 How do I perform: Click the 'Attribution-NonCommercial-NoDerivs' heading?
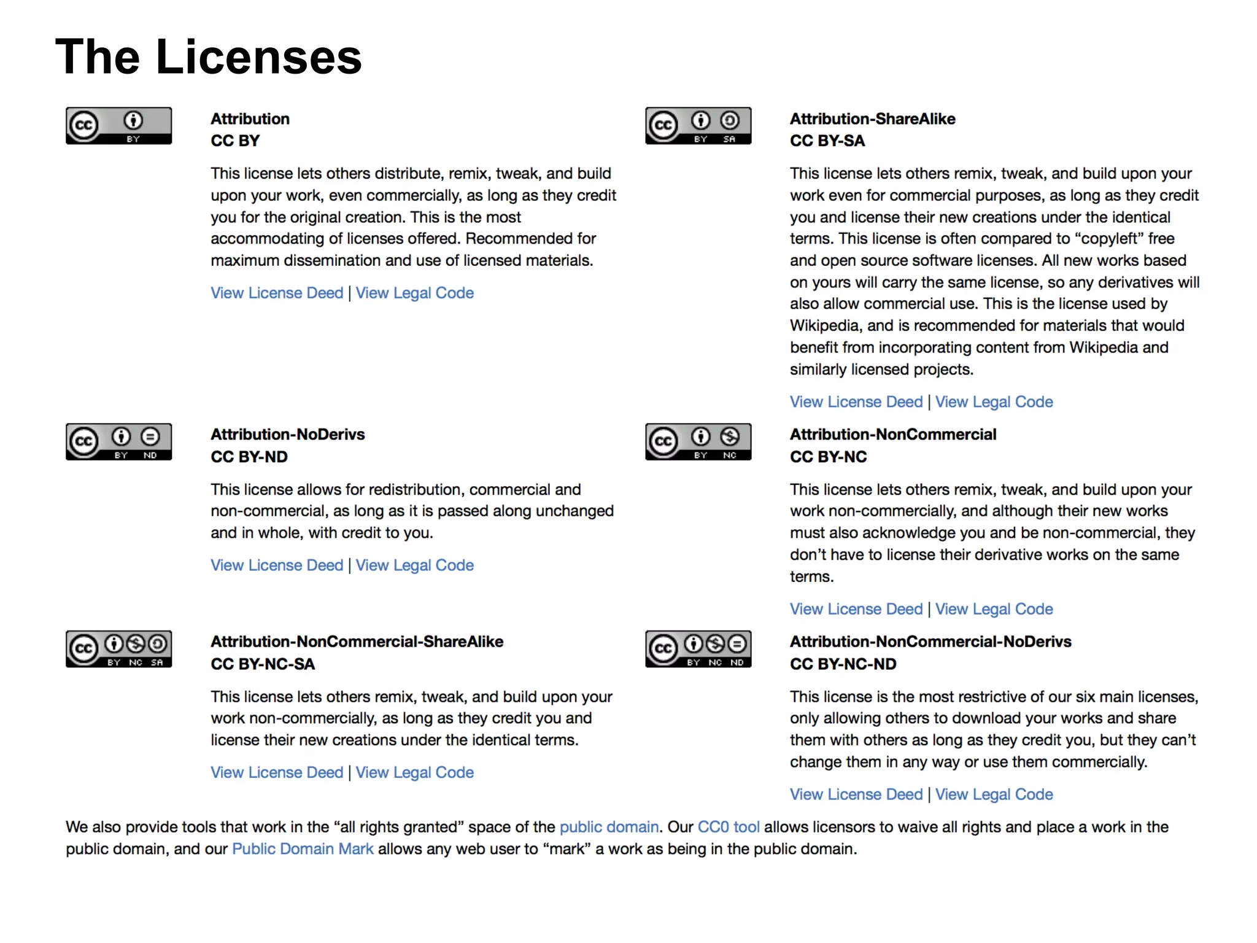pos(930,642)
